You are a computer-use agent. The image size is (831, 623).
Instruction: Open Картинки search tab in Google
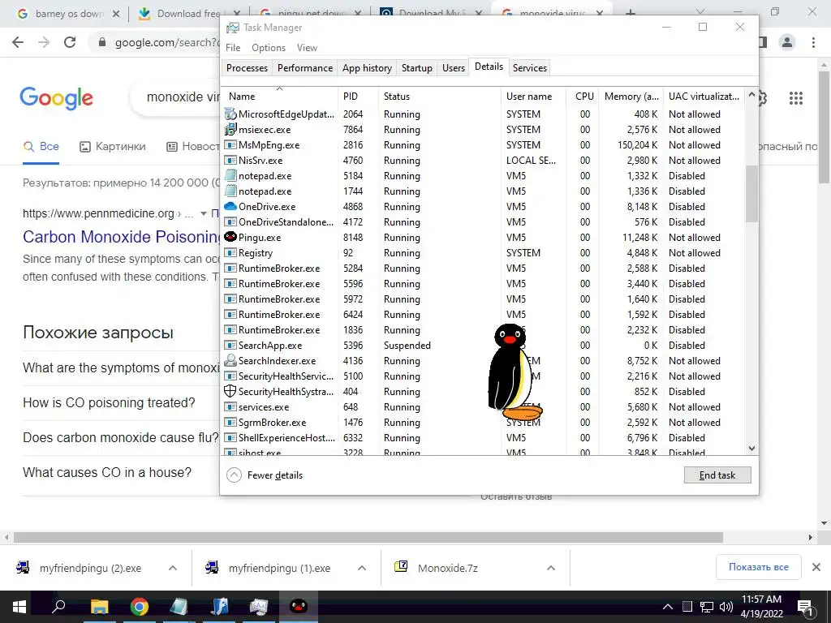pos(112,147)
